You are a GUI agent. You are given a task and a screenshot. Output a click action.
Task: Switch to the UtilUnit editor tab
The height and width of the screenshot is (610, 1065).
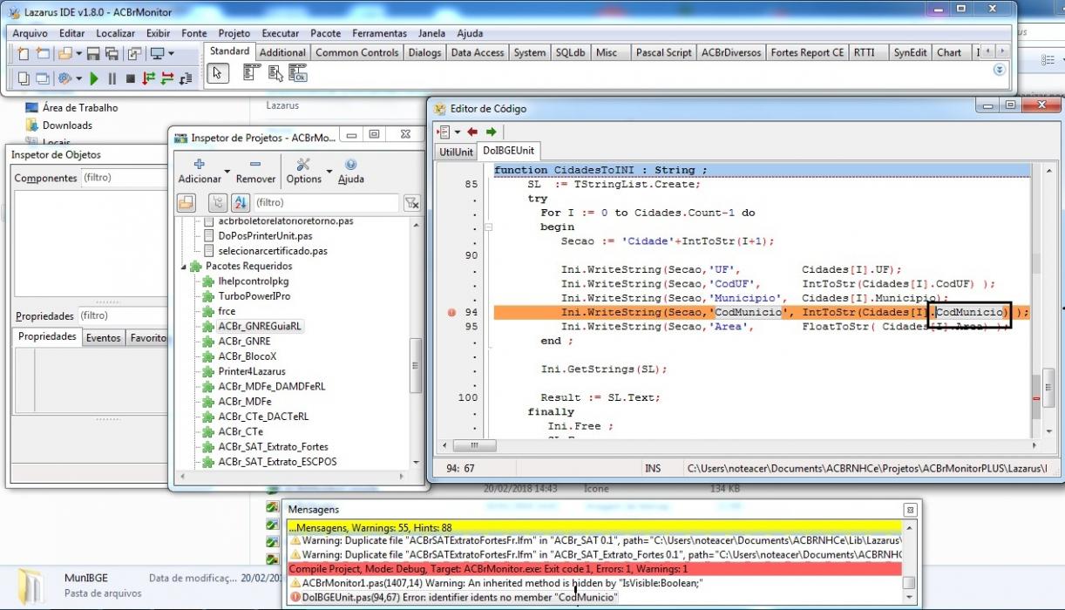(x=456, y=152)
